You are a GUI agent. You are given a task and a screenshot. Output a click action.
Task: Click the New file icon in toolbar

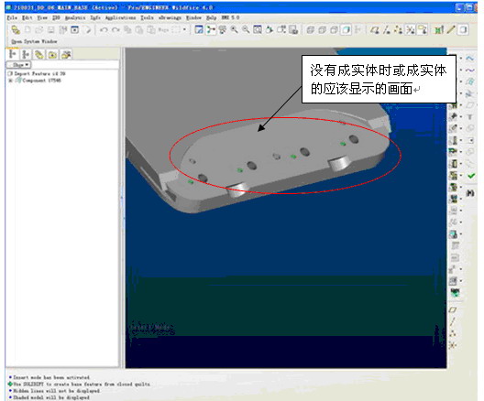pyautogui.click(x=27, y=29)
